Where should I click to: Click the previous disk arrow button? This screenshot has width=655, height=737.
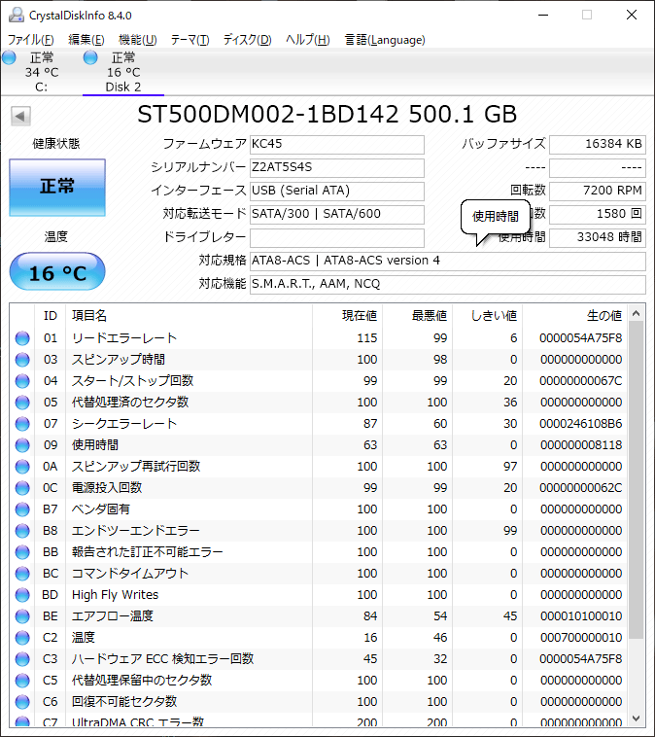point(20,116)
